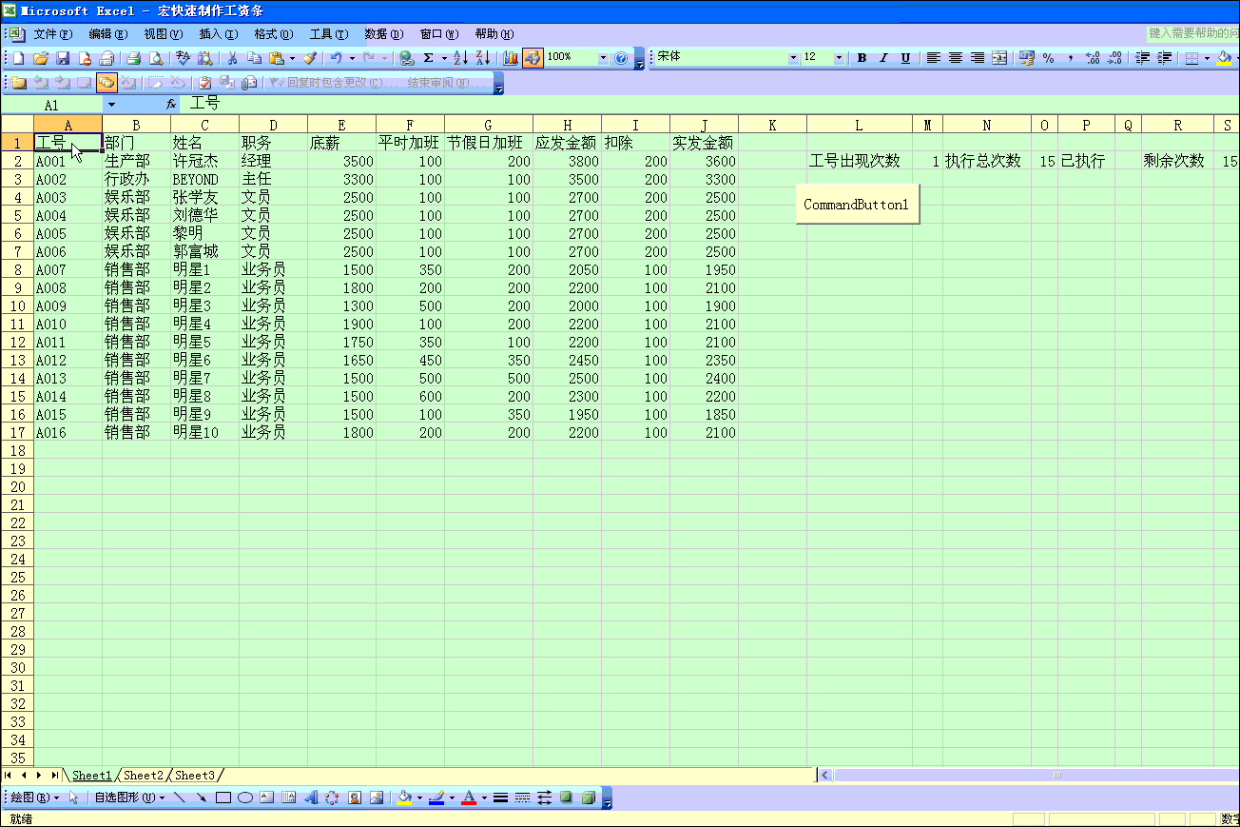Click the Format Painter brush icon
Screen dimensions: 1240x827
coord(309,58)
